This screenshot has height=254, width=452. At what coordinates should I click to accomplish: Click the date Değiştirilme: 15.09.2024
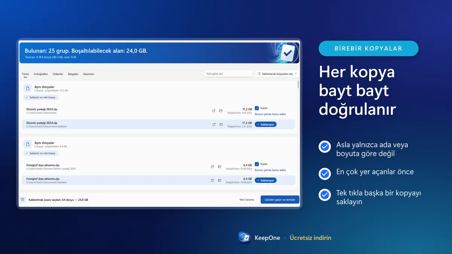(x=238, y=169)
